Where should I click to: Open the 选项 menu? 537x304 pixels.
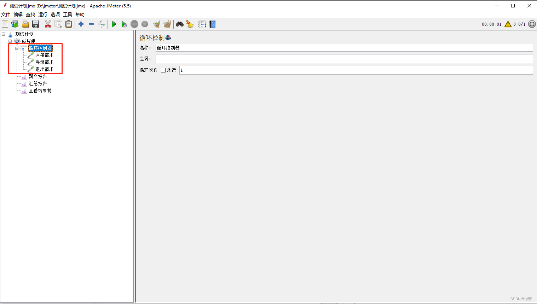(55, 14)
